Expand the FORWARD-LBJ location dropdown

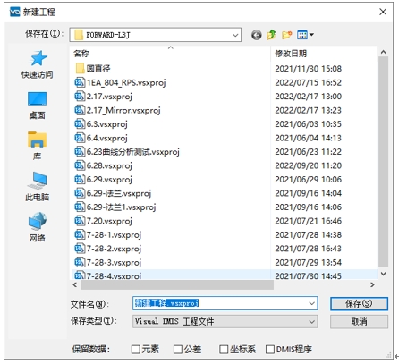click(x=235, y=35)
